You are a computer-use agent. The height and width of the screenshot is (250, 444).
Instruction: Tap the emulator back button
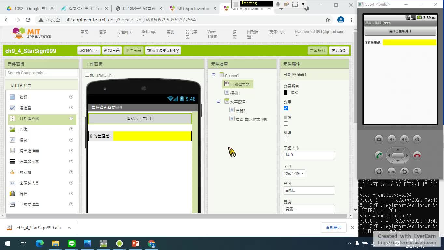pos(404,171)
